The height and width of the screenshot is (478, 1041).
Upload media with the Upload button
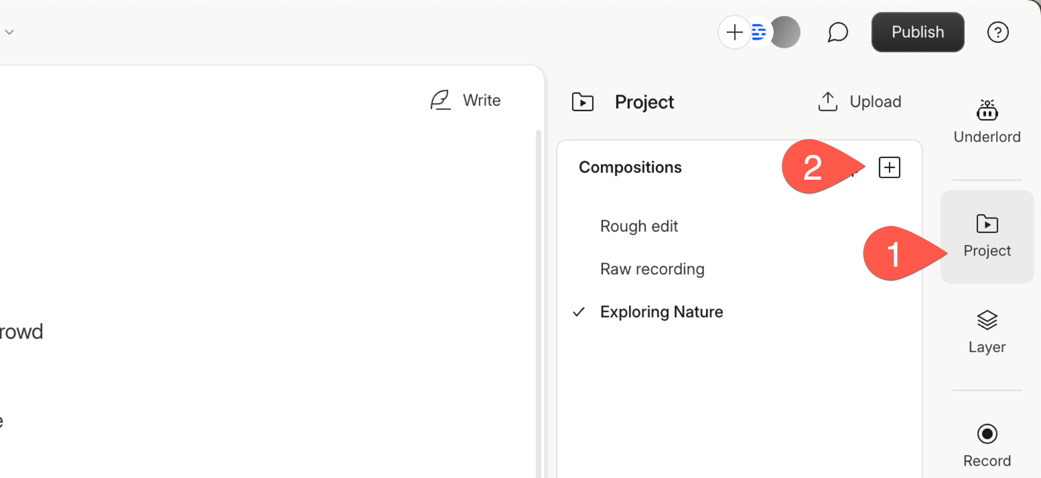click(x=860, y=102)
